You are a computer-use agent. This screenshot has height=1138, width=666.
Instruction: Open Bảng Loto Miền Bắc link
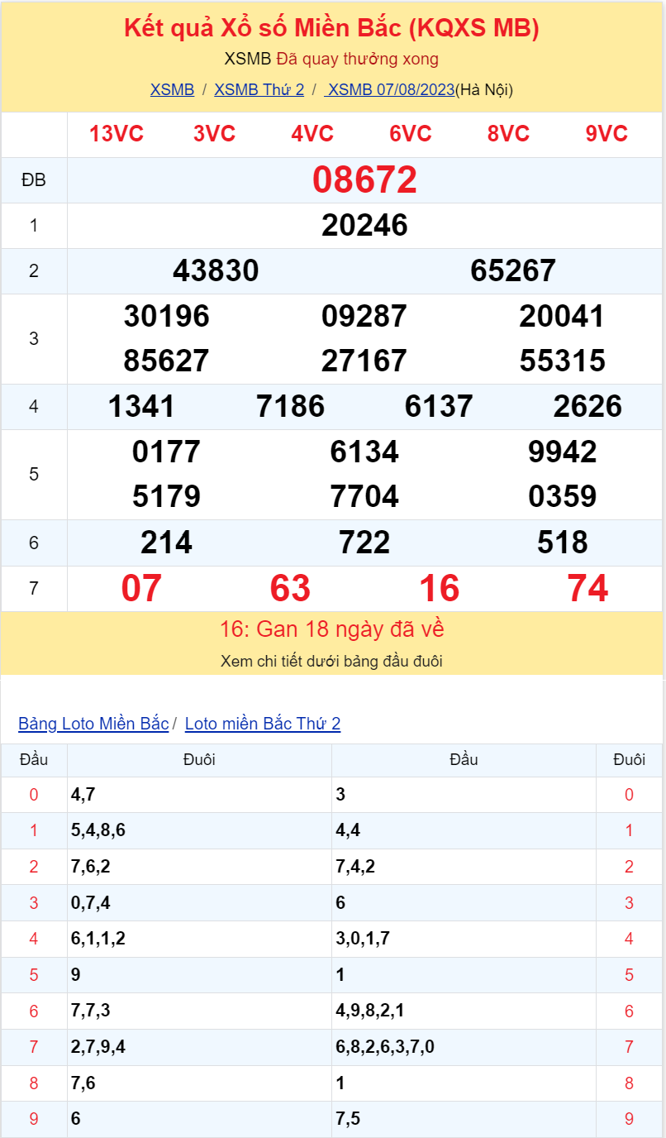pos(92,723)
